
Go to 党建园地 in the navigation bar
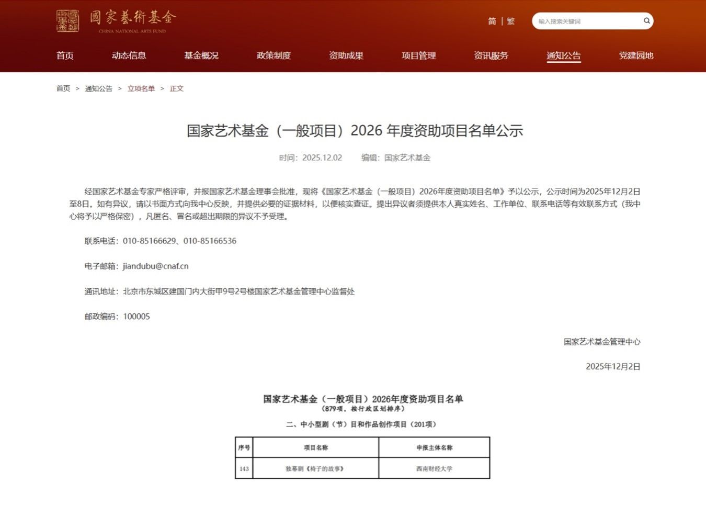click(636, 55)
